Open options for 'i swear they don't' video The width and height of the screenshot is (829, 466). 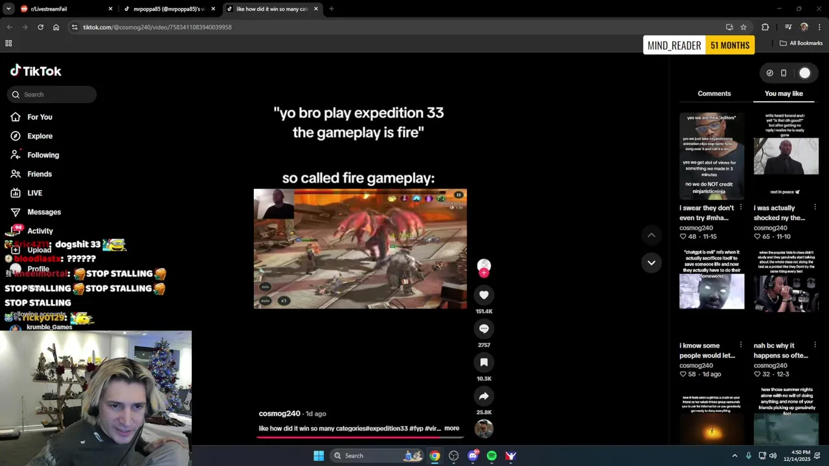point(740,207)
